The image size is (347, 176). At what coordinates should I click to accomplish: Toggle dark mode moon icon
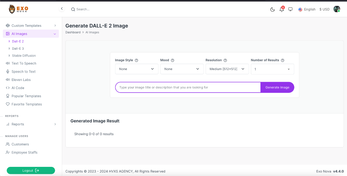[272, 9]
